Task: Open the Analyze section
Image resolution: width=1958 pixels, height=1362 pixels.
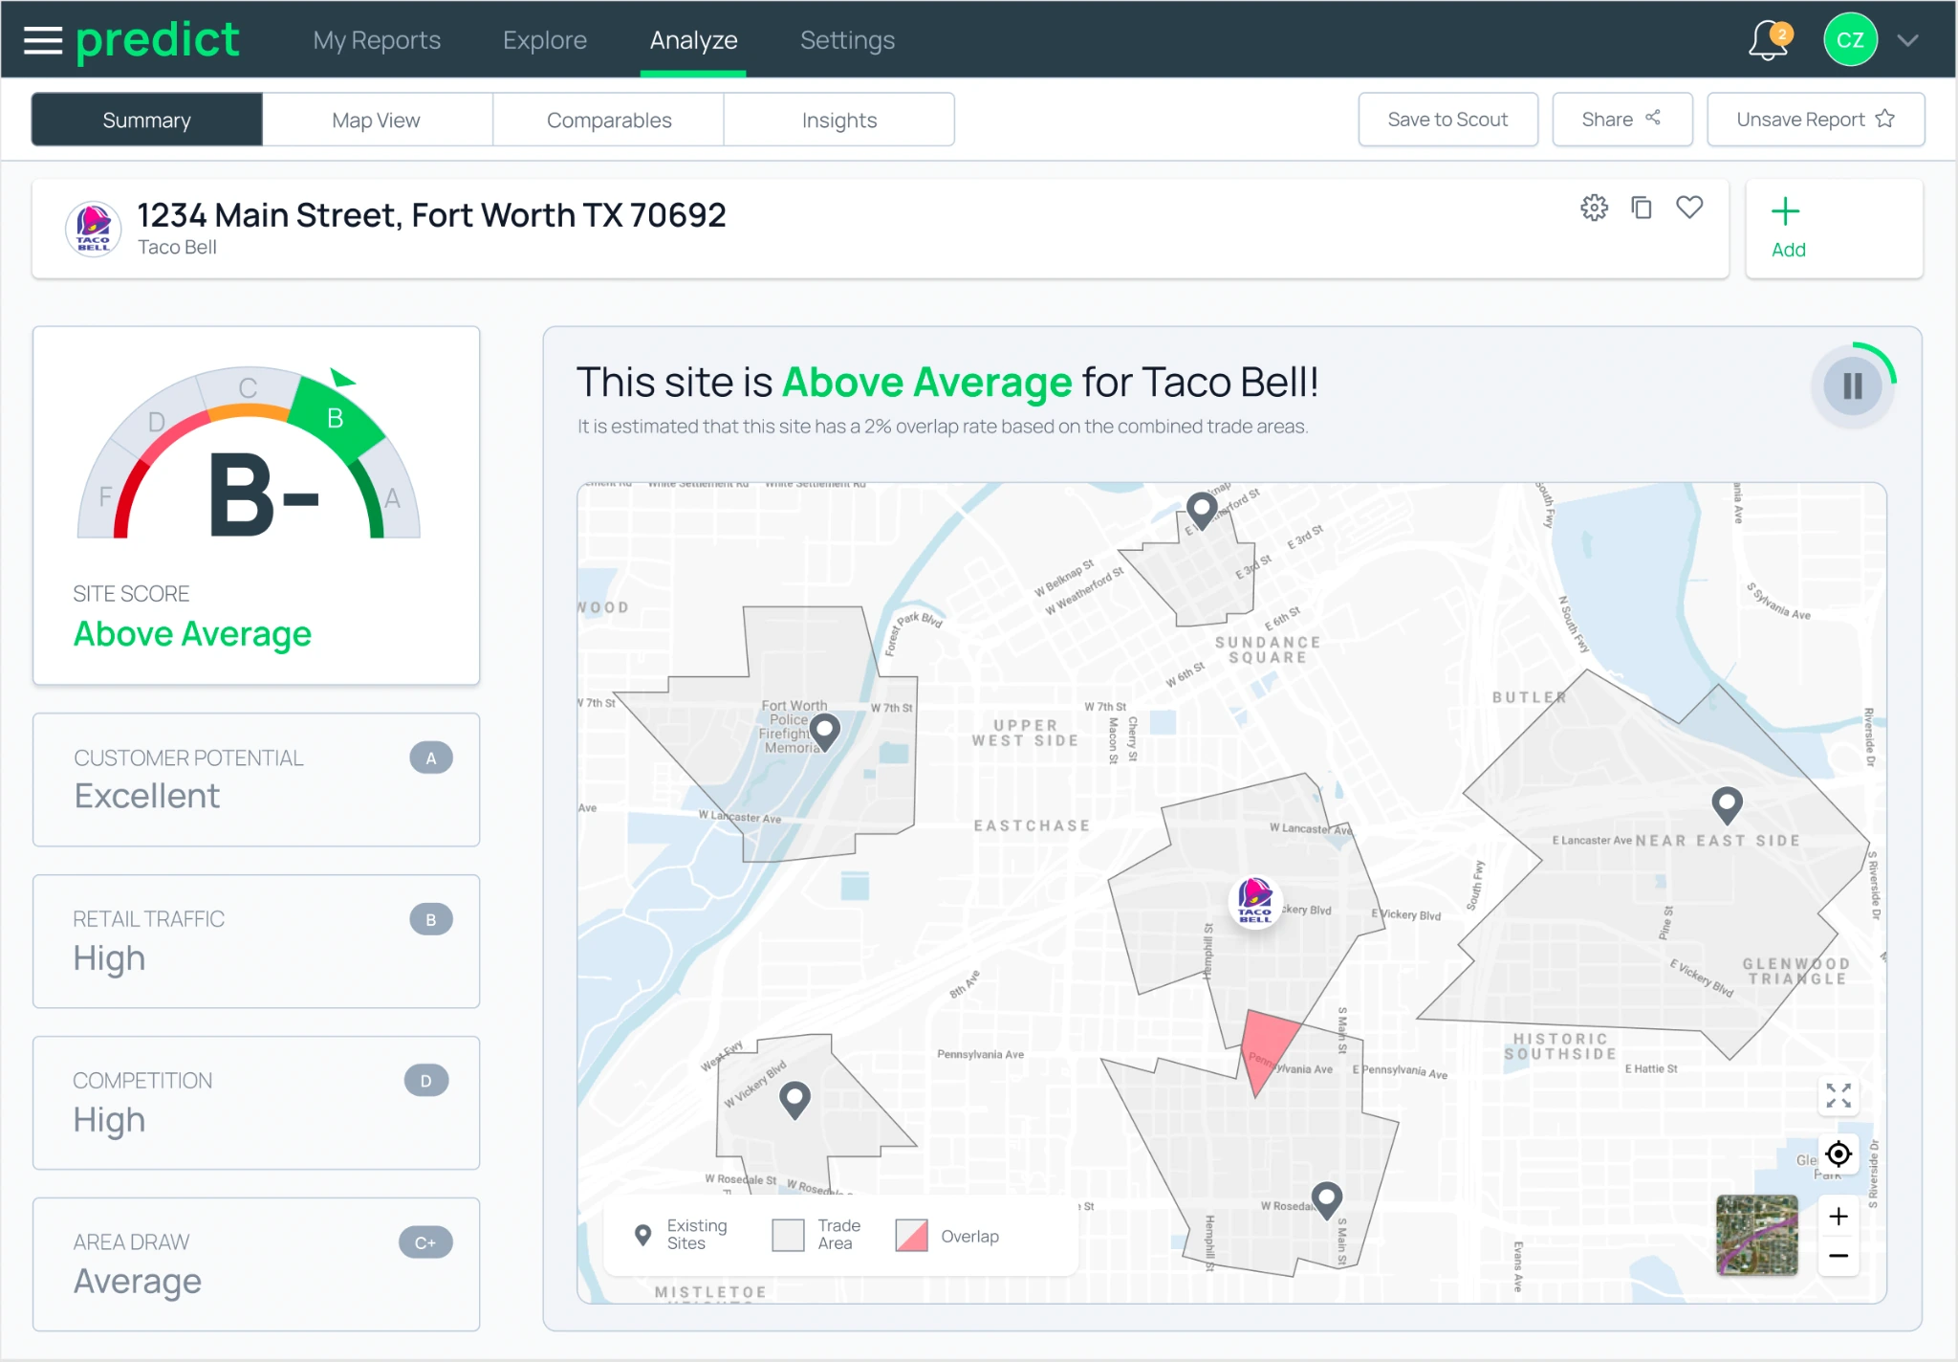Action: coord(693,40)
